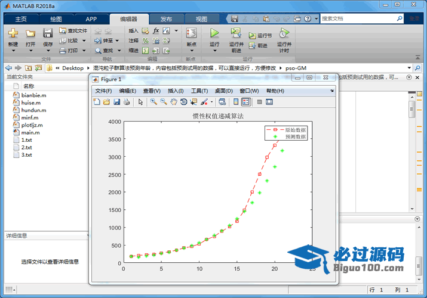Click Save Figure disk icon in Figure 1
The image size is (427, 298).
tap(116, 102)
